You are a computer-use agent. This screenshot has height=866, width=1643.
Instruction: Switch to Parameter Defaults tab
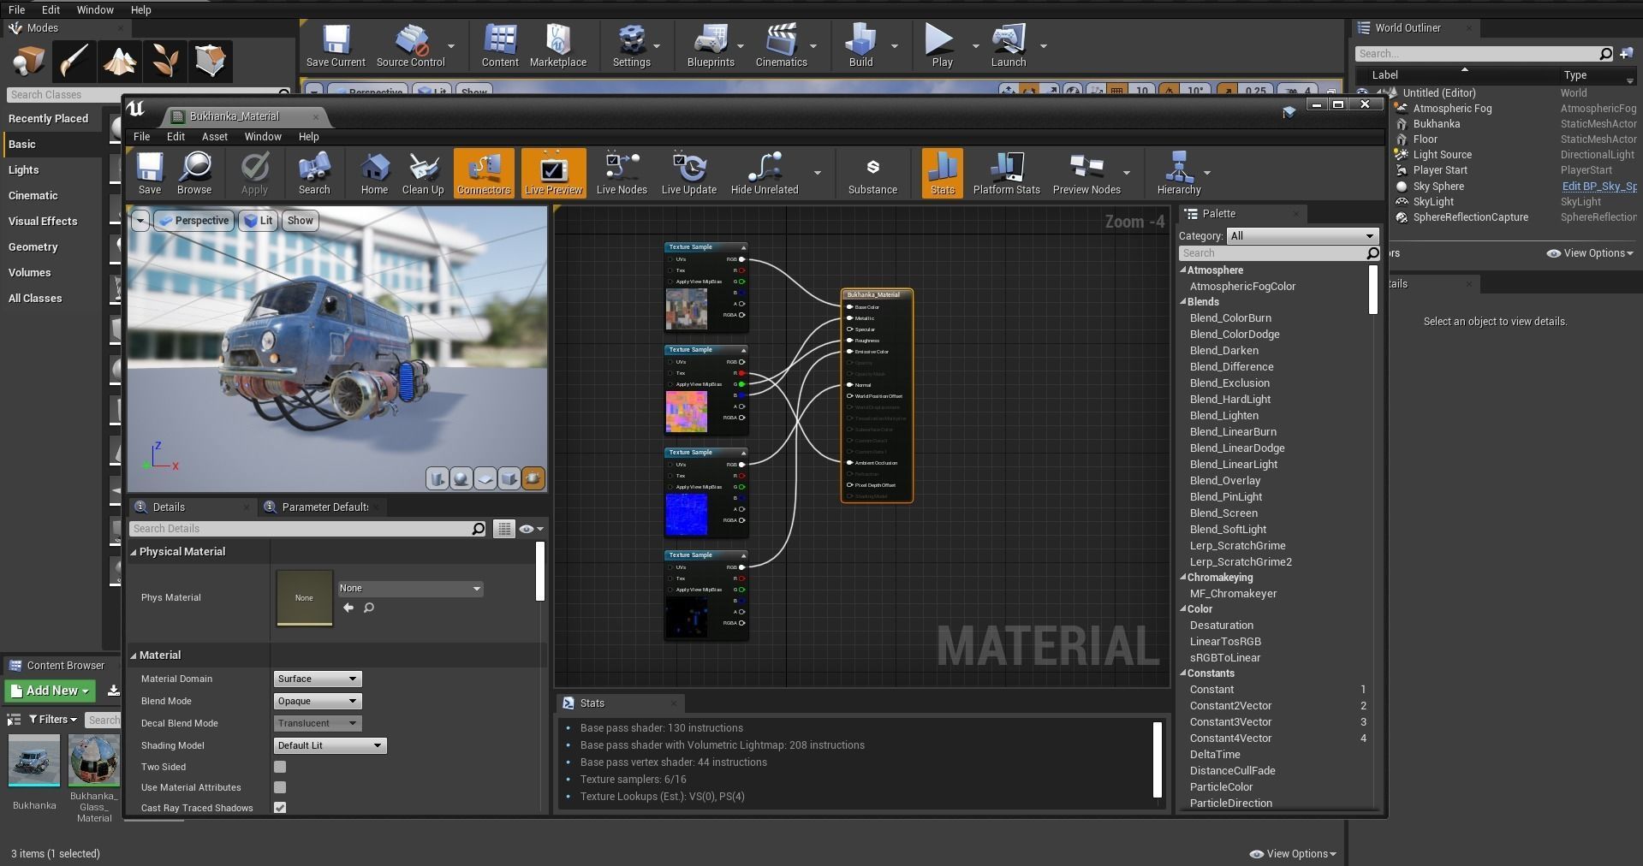[324, 507]
